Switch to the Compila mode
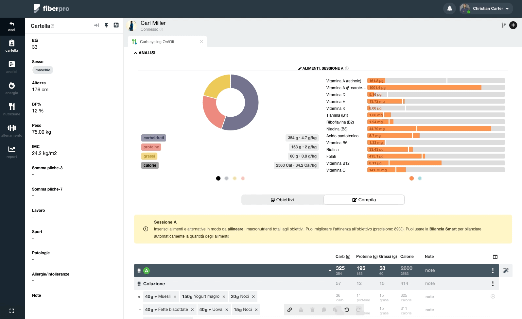Screen dimensions: 522x319 364,200
